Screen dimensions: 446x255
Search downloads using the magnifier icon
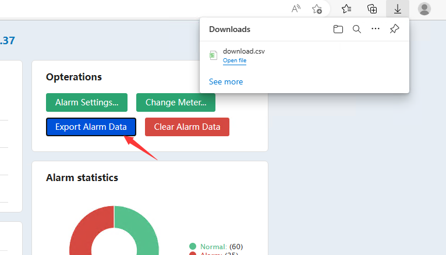tap(357, 29)
